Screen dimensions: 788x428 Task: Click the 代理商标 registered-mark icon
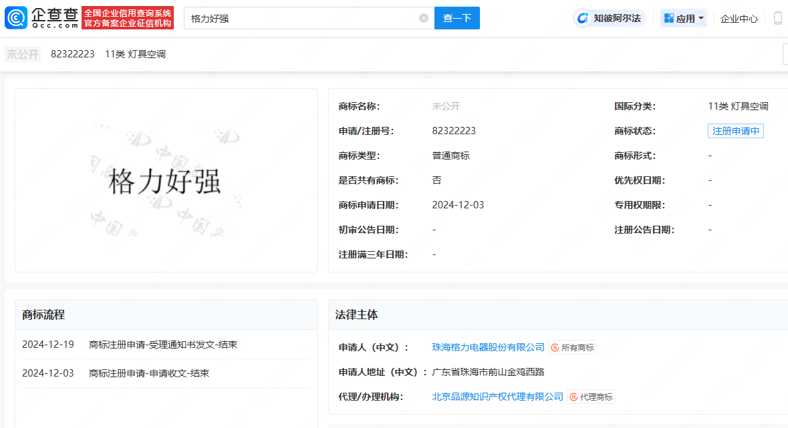[574, 397]
